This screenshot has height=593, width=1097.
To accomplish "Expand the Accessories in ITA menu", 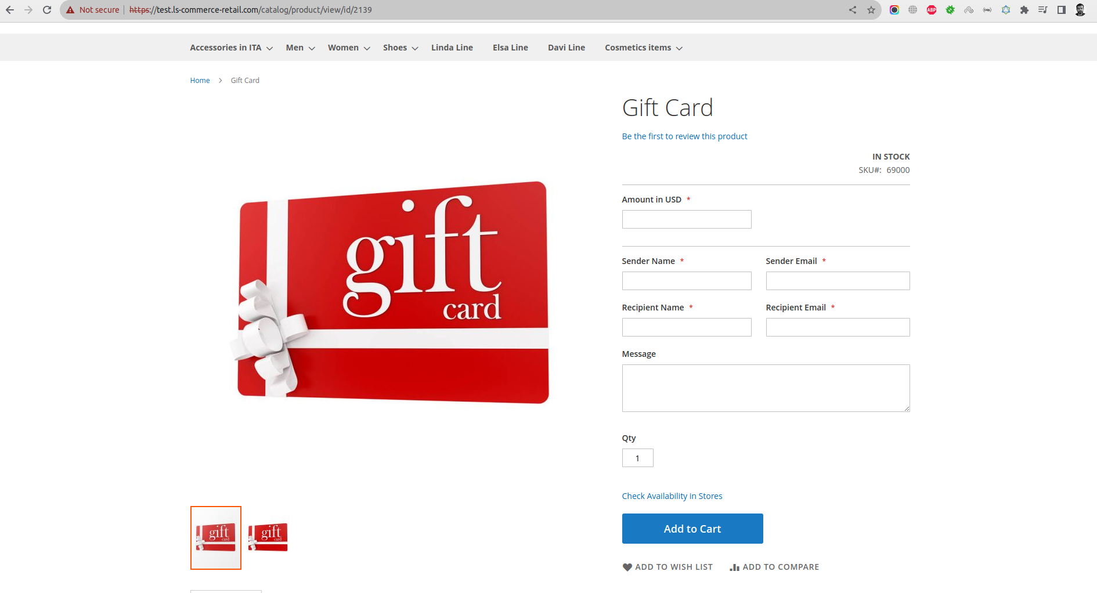I will pos(231,48).
